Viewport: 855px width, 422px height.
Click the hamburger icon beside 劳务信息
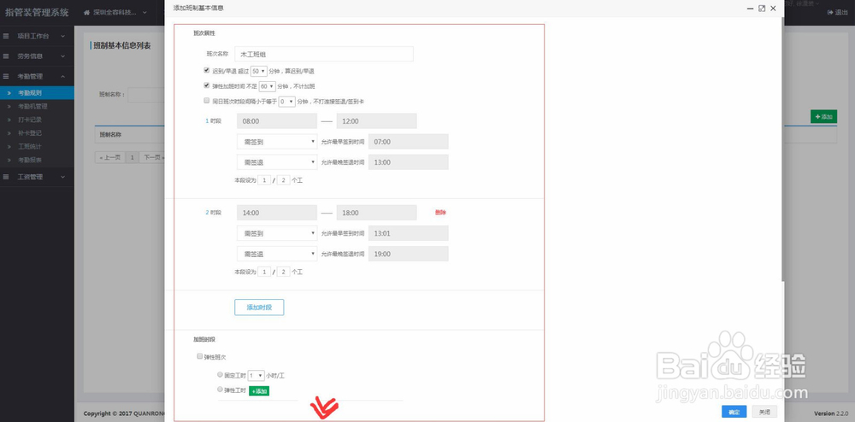click(x=6, y=56)
